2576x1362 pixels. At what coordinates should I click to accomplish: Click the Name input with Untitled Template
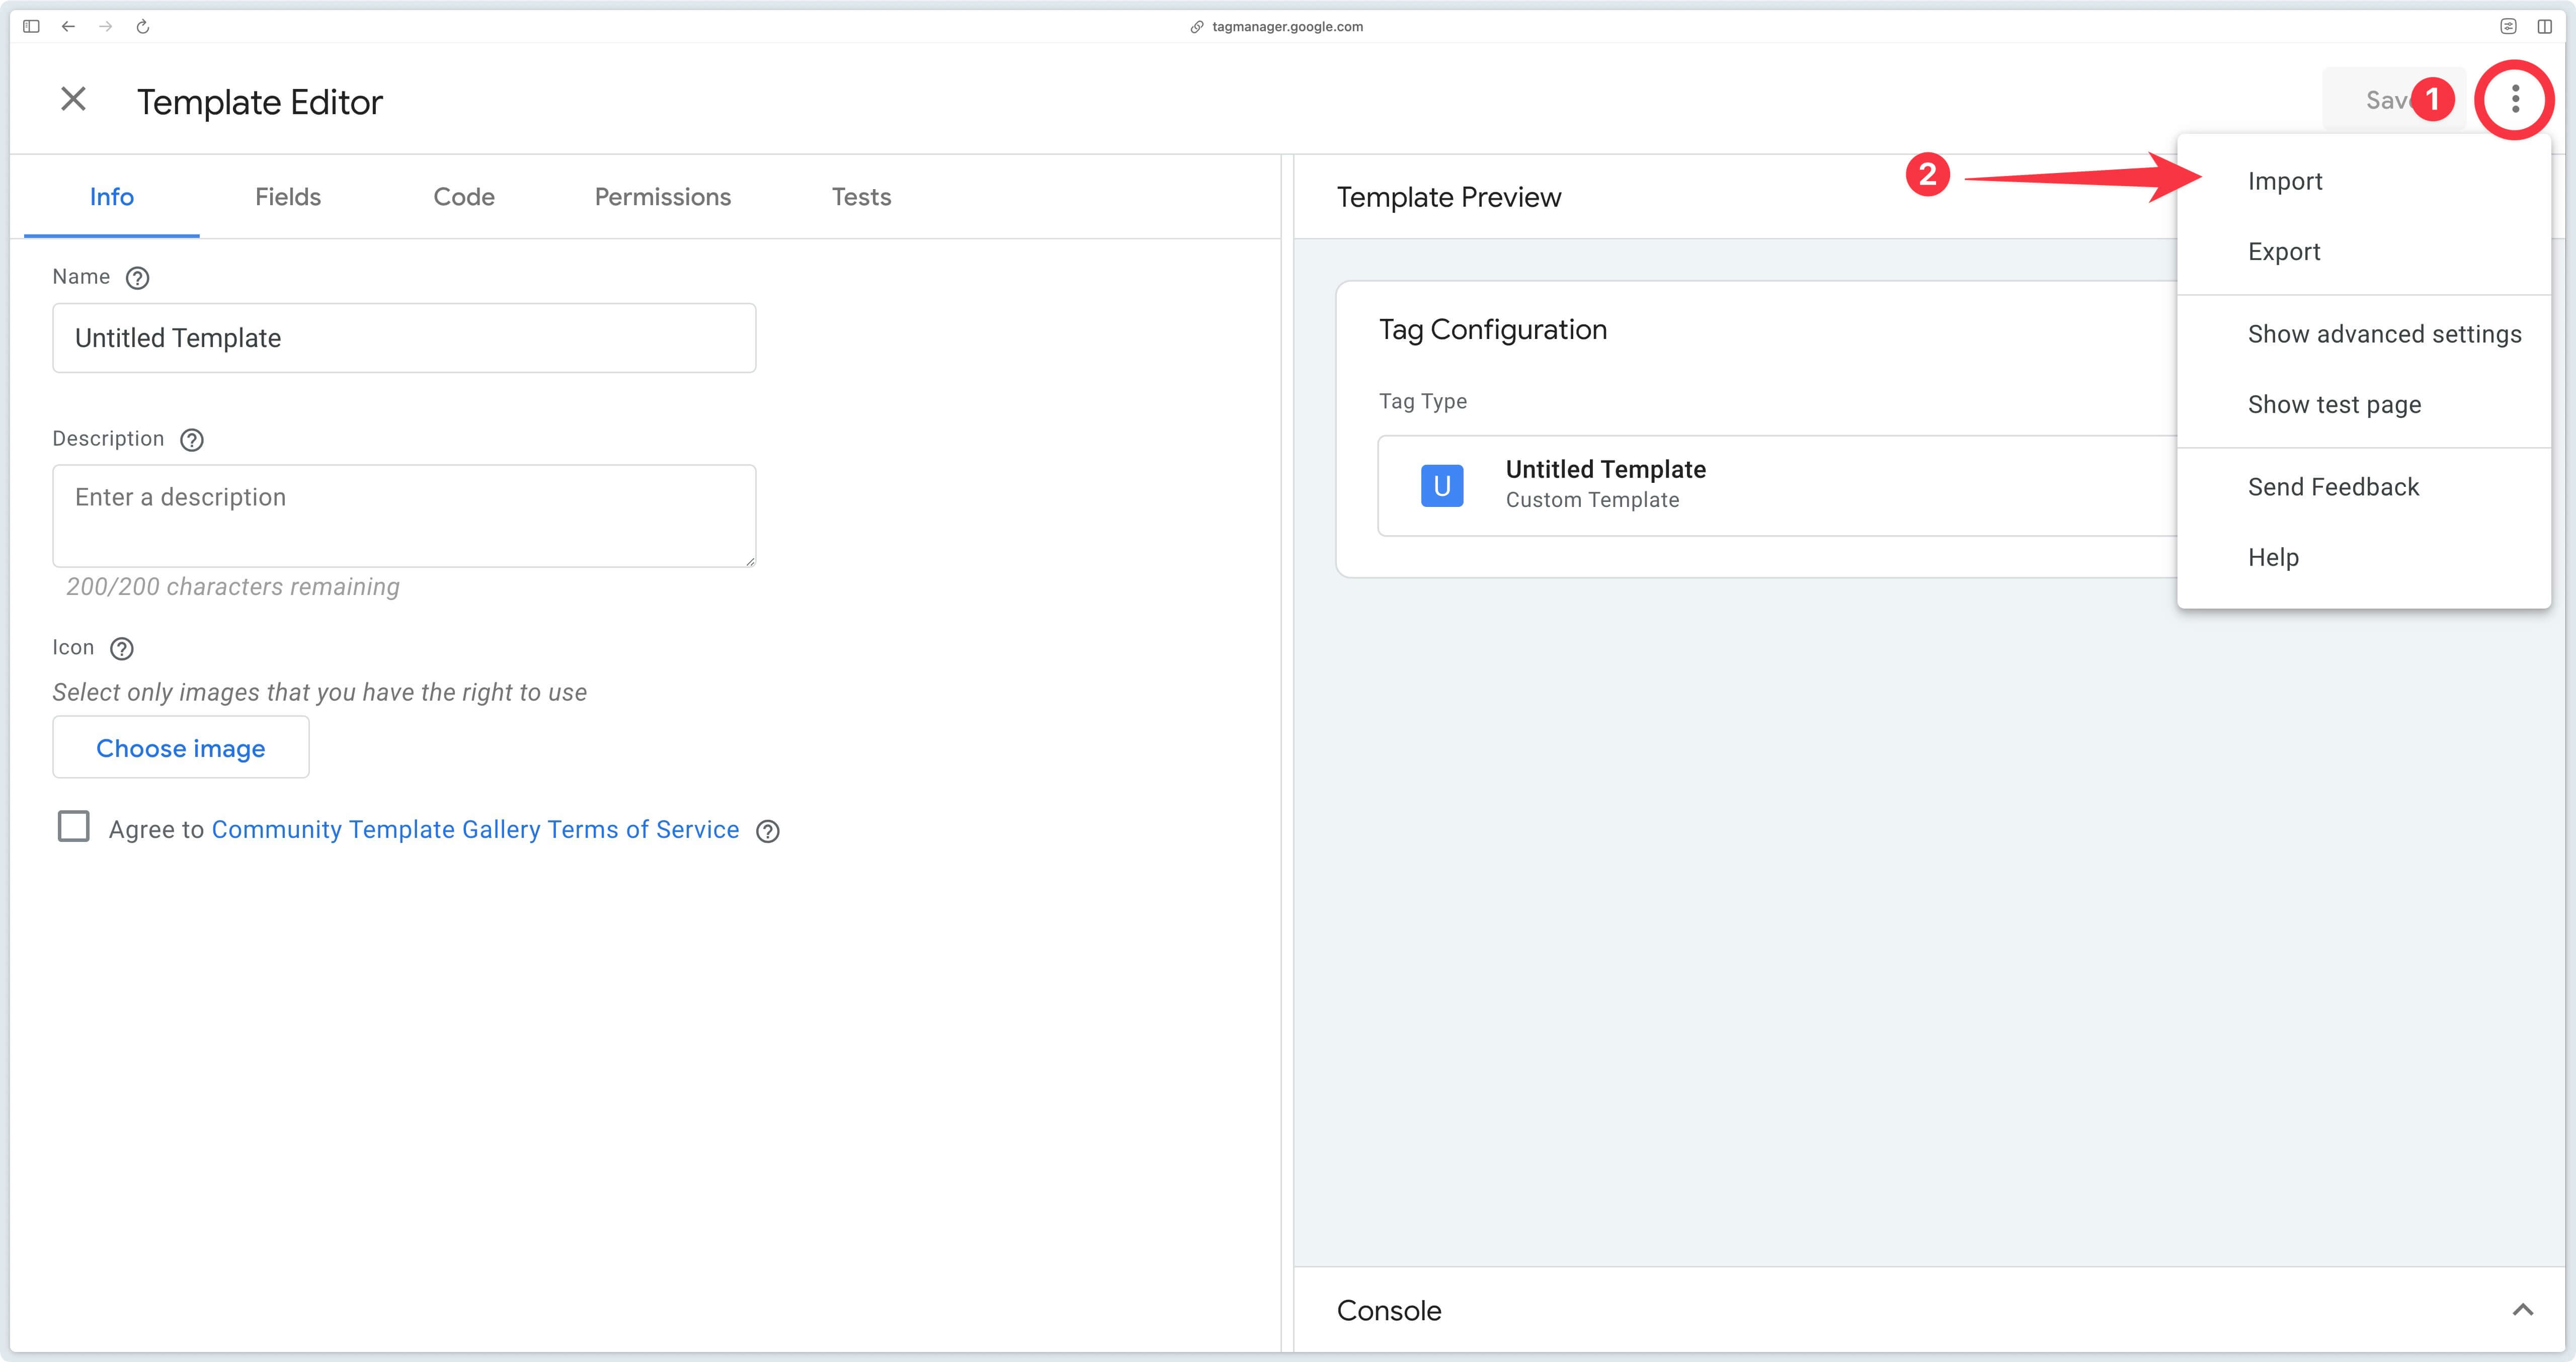(404, 338)
